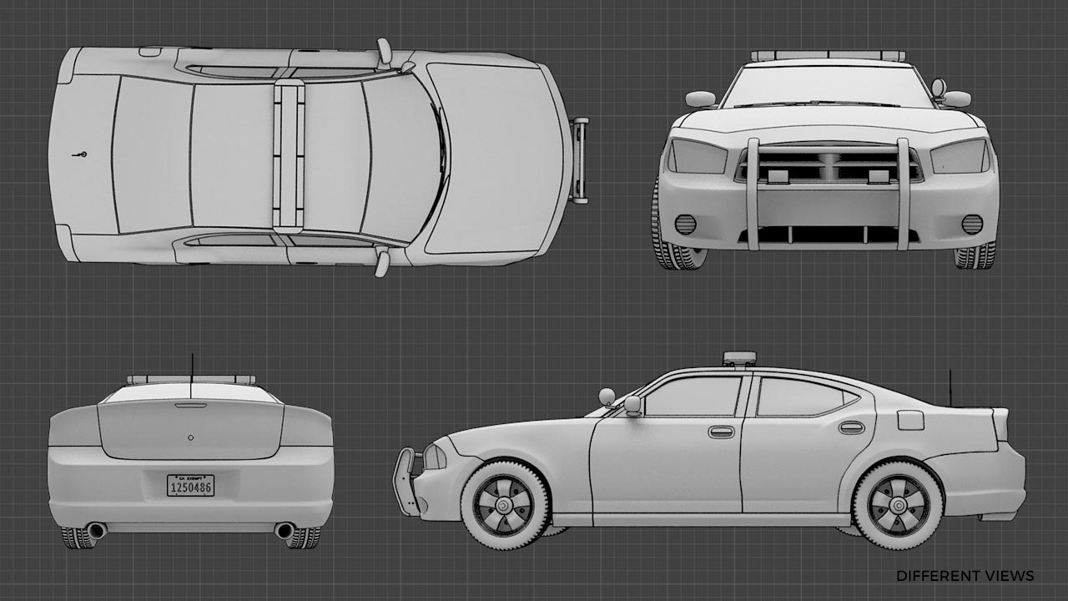This screenshot has width=1068, height=601.
Task: Select the front wheel in the side view
Action: tap(504, 505)
